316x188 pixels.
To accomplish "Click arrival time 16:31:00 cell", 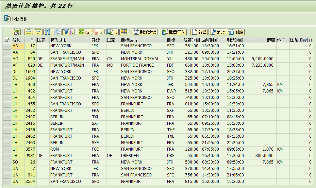I will (x=238, y=46).
